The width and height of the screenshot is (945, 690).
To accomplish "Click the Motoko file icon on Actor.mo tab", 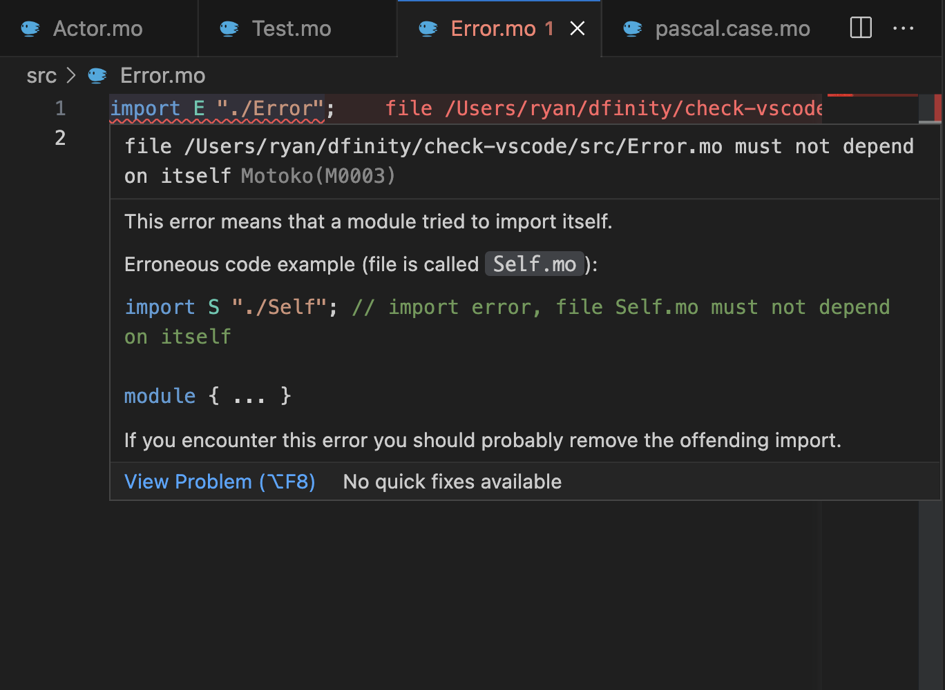I will 30,28.
